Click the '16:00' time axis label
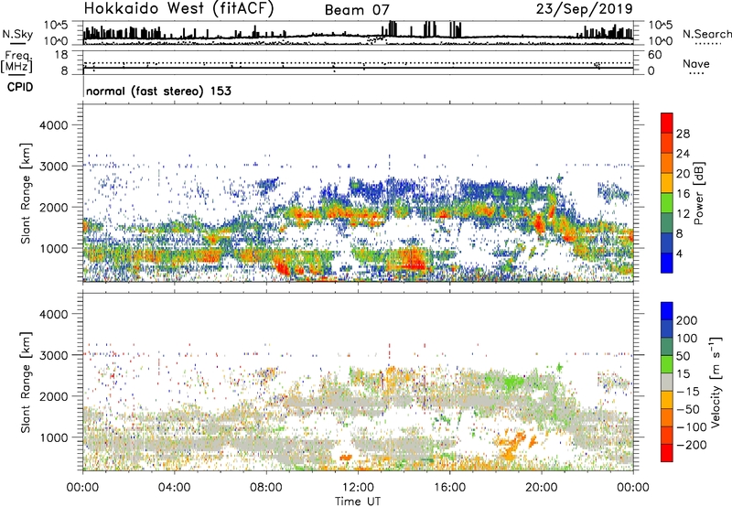 click(449, 488)
